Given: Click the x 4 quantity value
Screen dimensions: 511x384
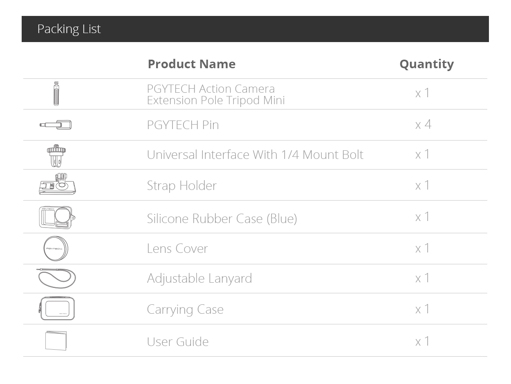Looking at the screenshot, I should [423, 124].
